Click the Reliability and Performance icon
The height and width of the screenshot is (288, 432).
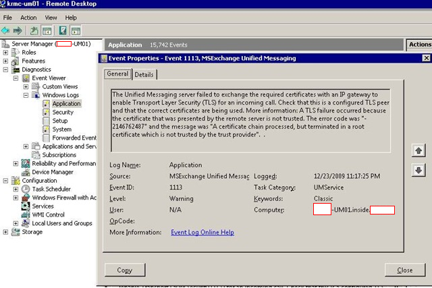26,163
